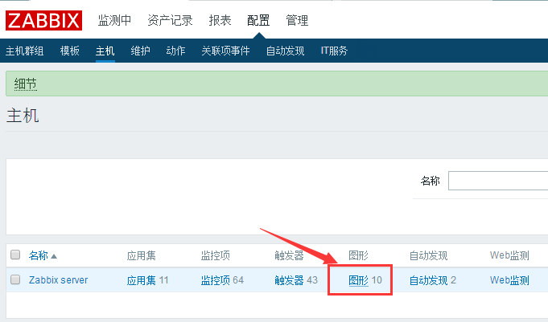Open 触发器 link for Zabbix server

[x=289, y=280]
